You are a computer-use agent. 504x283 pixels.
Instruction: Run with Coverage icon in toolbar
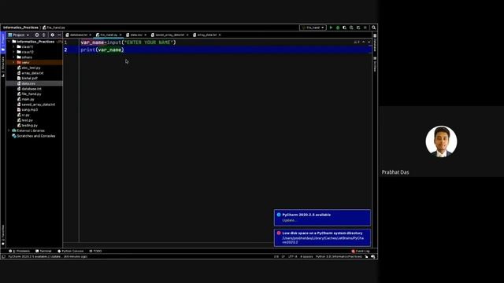pos(345,28)
